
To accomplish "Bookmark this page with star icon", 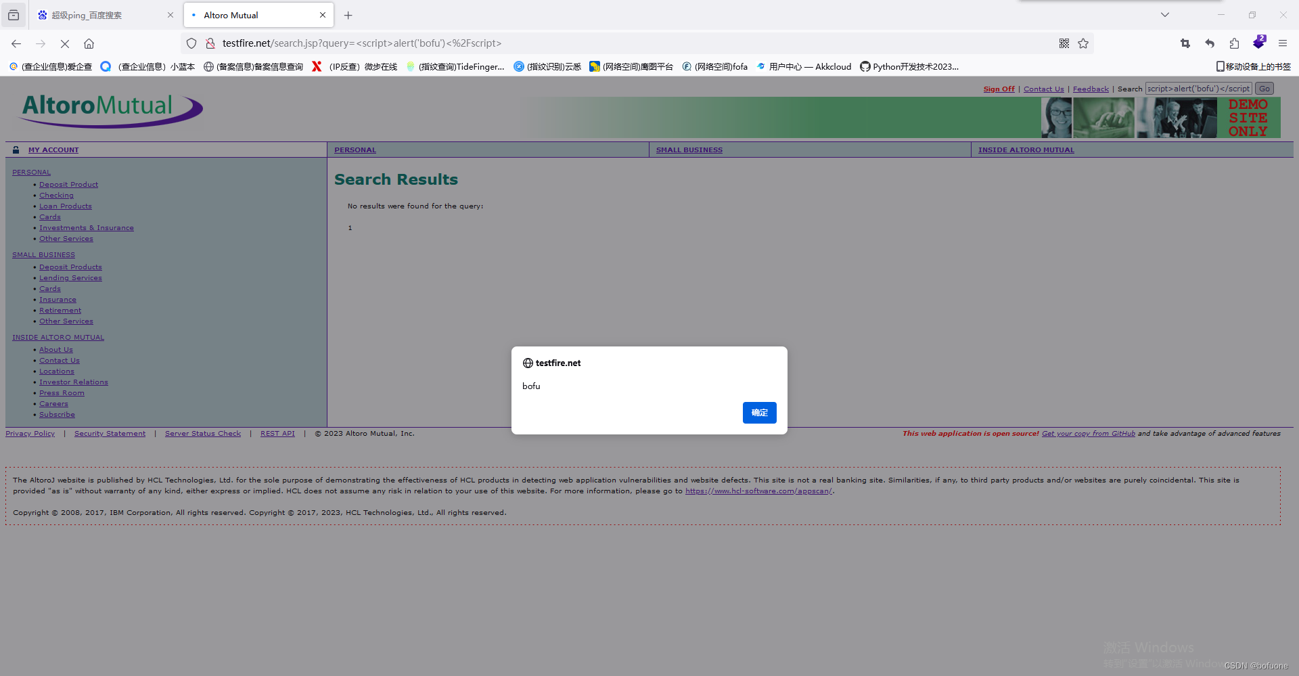I will pyautogui.click(x=1083, y=43).
